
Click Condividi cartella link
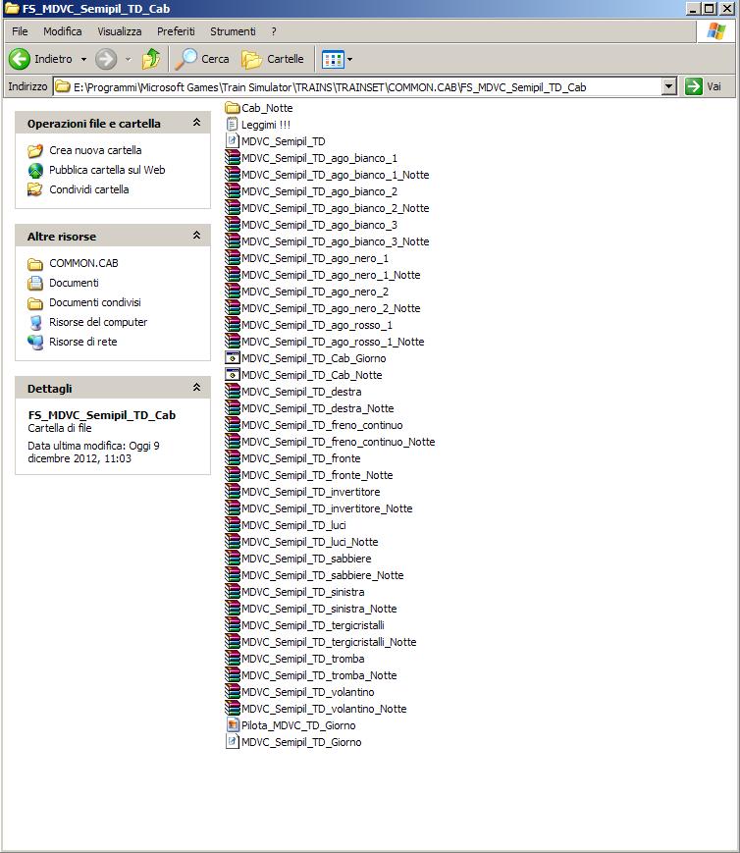[x=89, y=189]
